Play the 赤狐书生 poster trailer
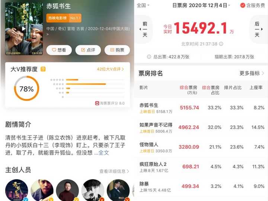This screenshot has height=201, width=268. [x=24, y=29]
